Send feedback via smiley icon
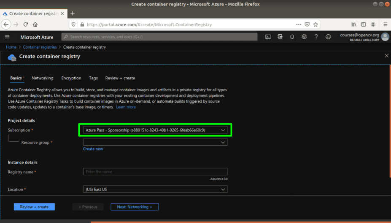Screen dimensions: 391x223 pos(328,37)
